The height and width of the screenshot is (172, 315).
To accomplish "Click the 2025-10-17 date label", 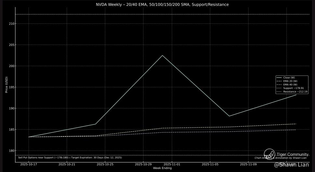I will pos(29,165).
